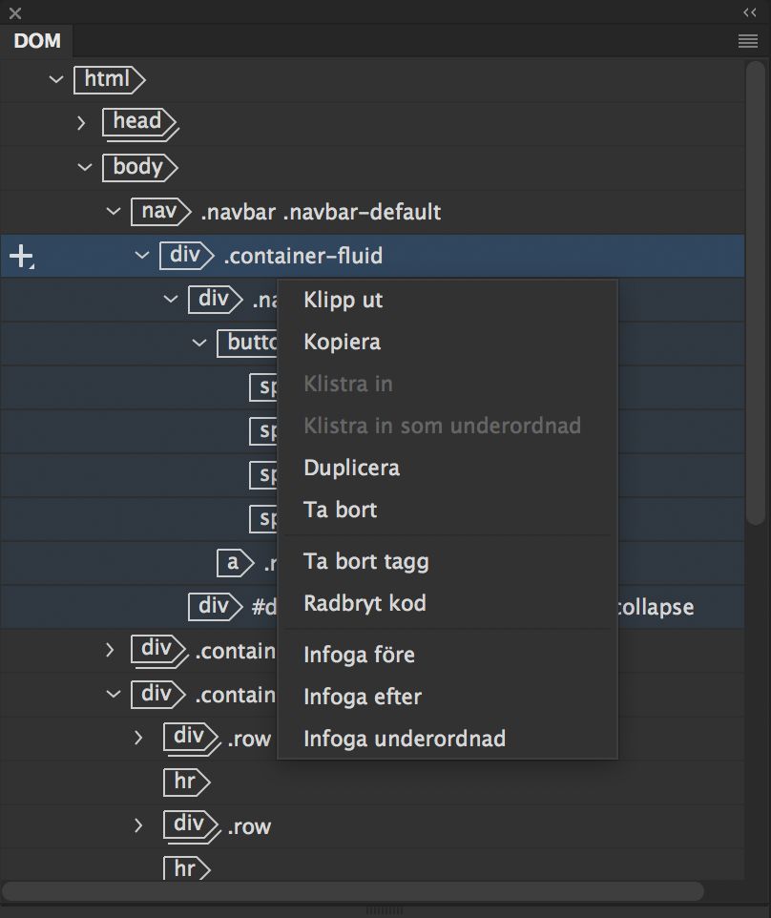Select the hr element in the tree
This screenshot has width=771, height=918.
point(187,782)
